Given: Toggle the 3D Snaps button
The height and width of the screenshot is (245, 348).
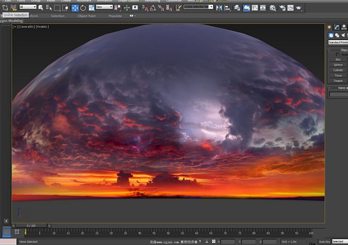Looking at the screenshot, I should point(145,8).
